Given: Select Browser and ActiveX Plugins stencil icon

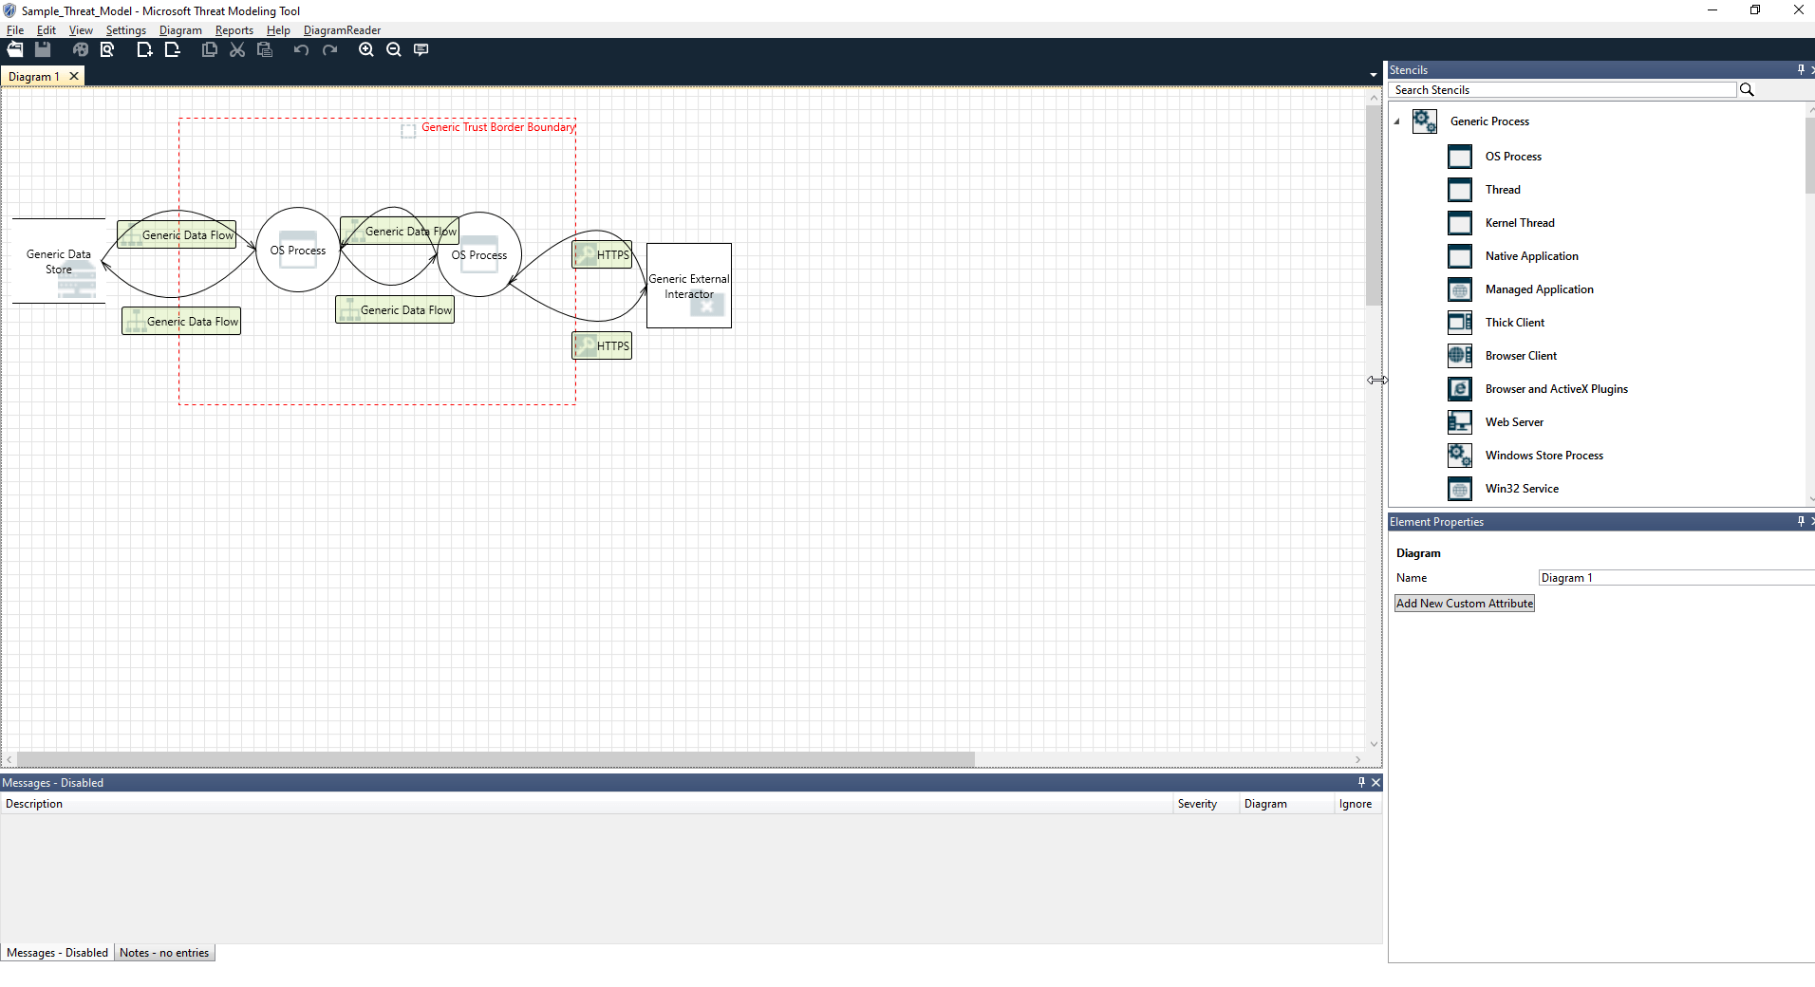Looking at the screenshot, I should [x=1460, y=389].
